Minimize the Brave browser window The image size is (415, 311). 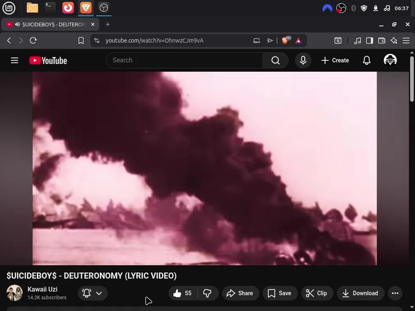click(x=381, y=24)
